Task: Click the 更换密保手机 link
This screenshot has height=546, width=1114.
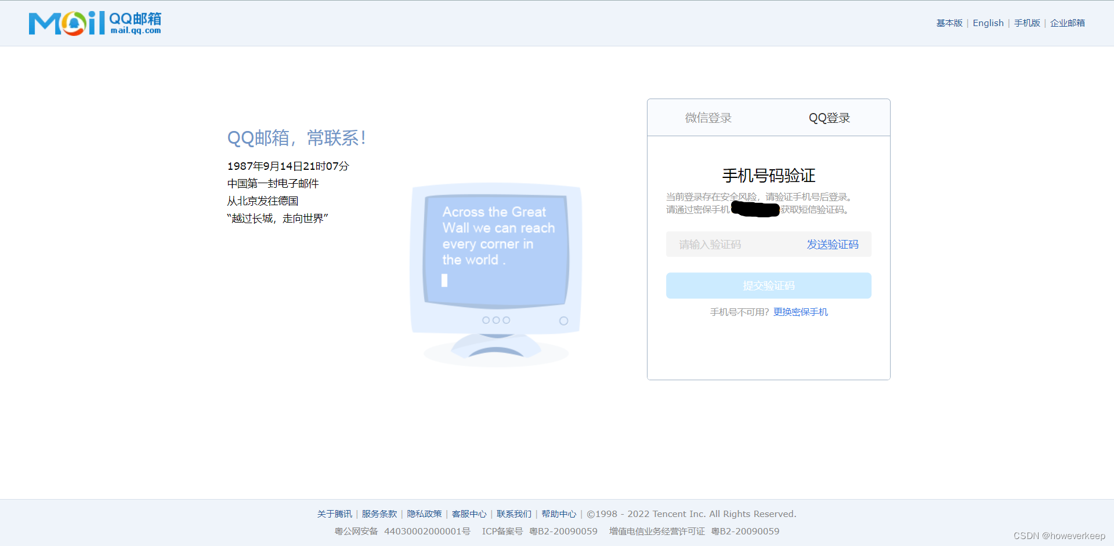Action: (801, 312)
